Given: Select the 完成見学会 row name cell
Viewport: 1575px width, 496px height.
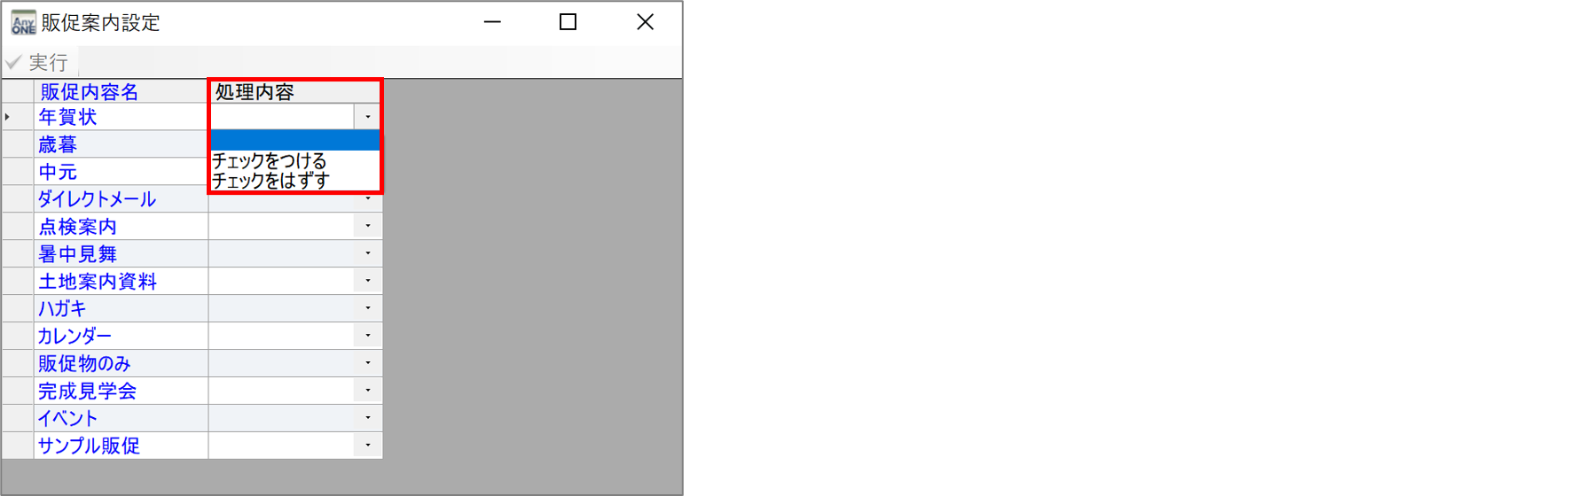Looking at the screenshot, I should click(121, 391).
